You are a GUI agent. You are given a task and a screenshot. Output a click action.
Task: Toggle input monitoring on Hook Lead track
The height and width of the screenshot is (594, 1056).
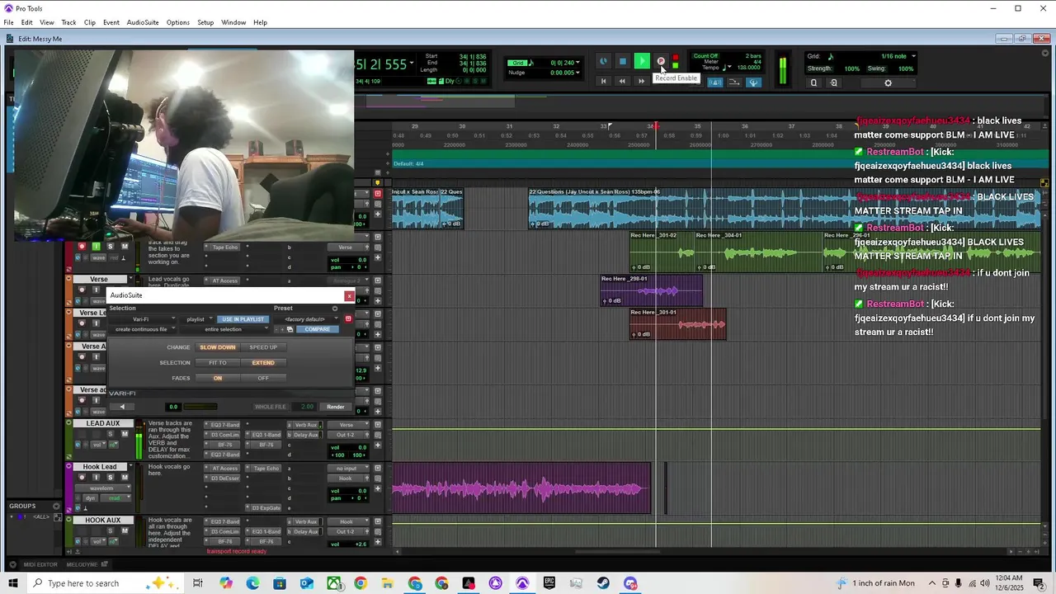click(x=96, y=478)
